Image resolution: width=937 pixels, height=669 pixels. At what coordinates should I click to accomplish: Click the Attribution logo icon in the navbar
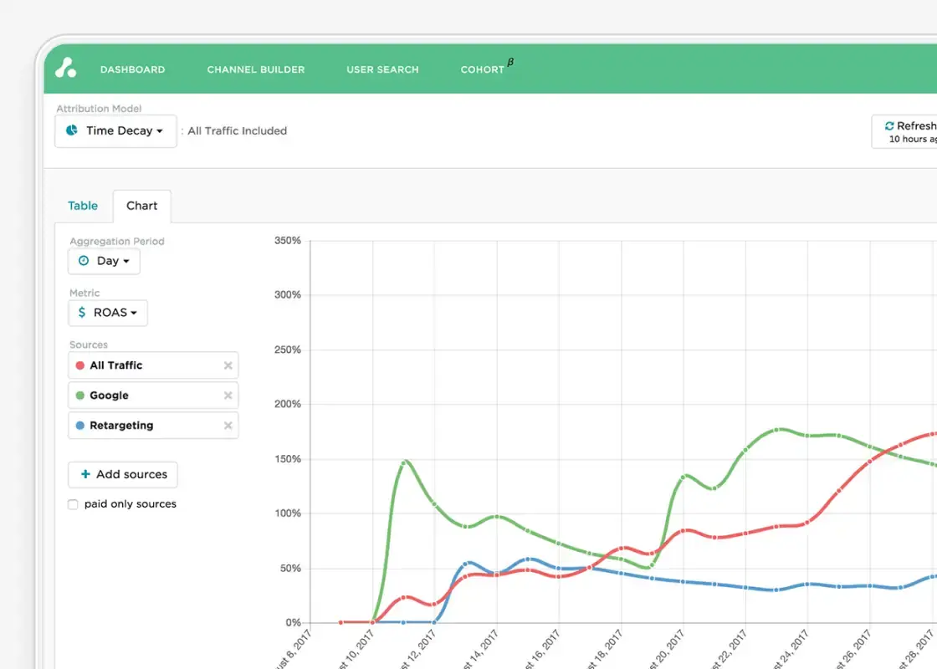click(x=66, y=68)
